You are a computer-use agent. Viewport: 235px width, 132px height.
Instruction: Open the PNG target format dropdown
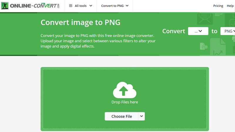click(x=229, y=31)
